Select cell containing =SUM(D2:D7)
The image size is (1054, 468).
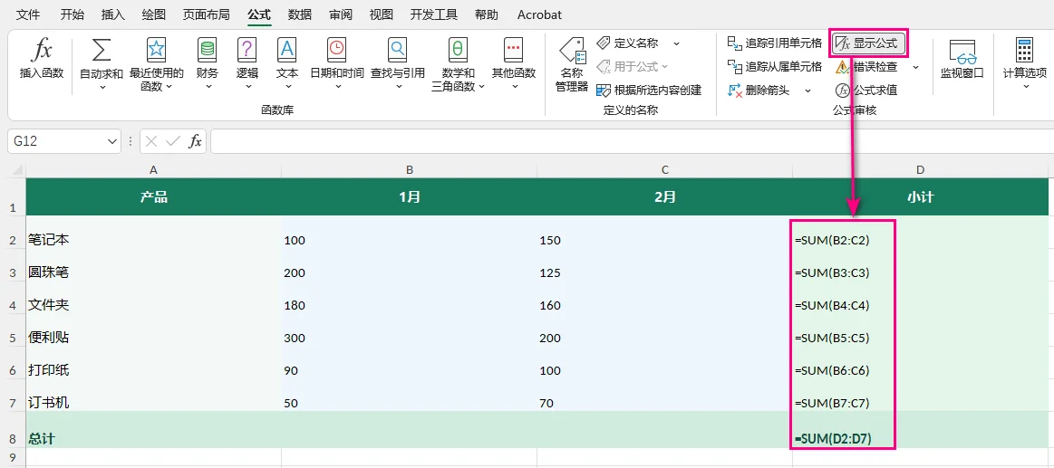[920, 430]
